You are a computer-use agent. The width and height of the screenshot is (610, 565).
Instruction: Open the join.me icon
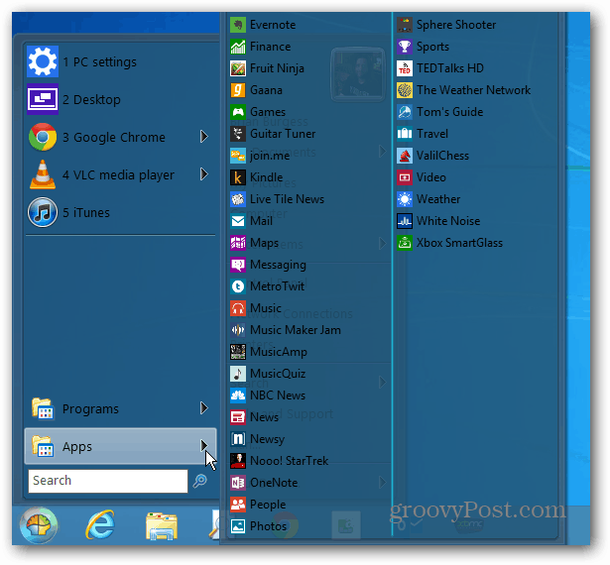click(238, 156)
